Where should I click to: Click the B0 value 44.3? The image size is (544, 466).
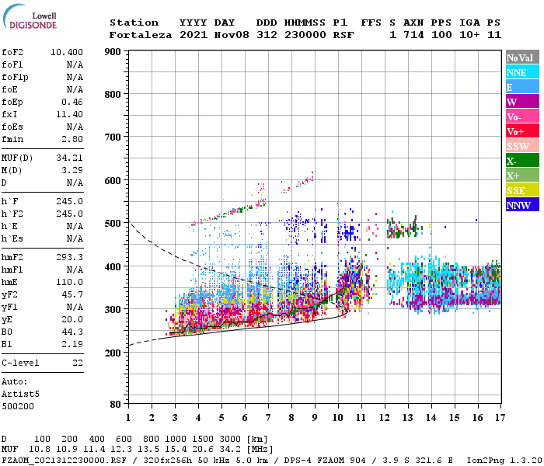tap(72, 332)
